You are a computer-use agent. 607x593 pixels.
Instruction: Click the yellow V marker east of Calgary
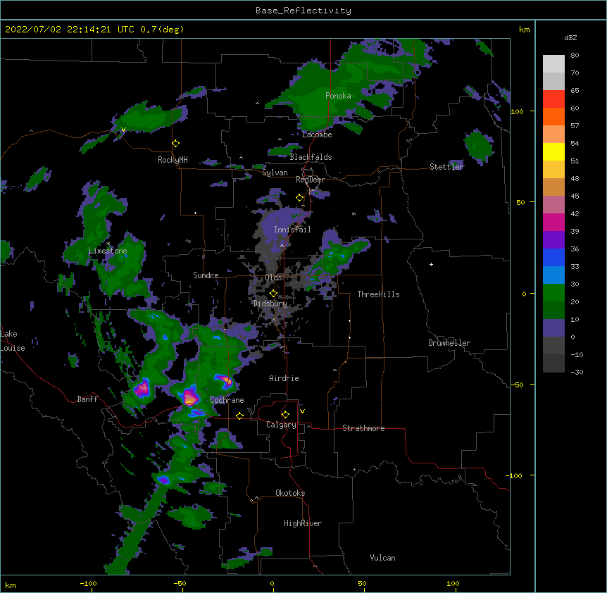coord(302,411)
